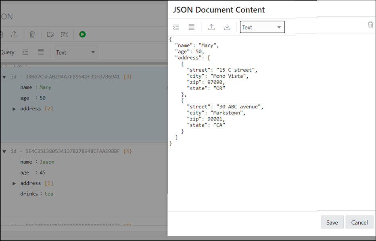
Task: Click the indent icon next to Query label
Action: [x=25, y=52]
